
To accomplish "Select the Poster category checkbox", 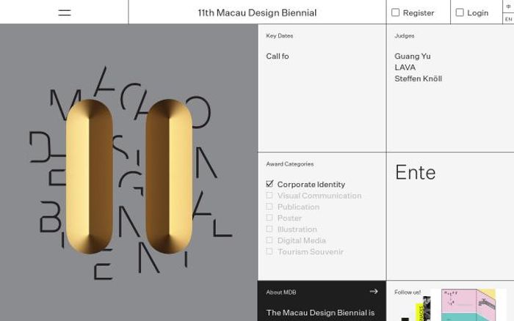I will [269, 218].
